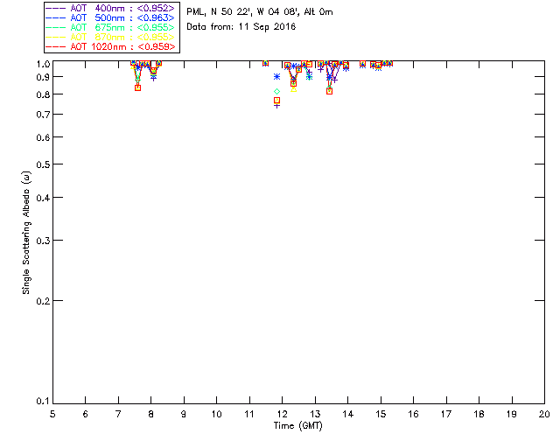
Task: Click the AOT 870nm legend entry
Action: (x=110, y=37)
